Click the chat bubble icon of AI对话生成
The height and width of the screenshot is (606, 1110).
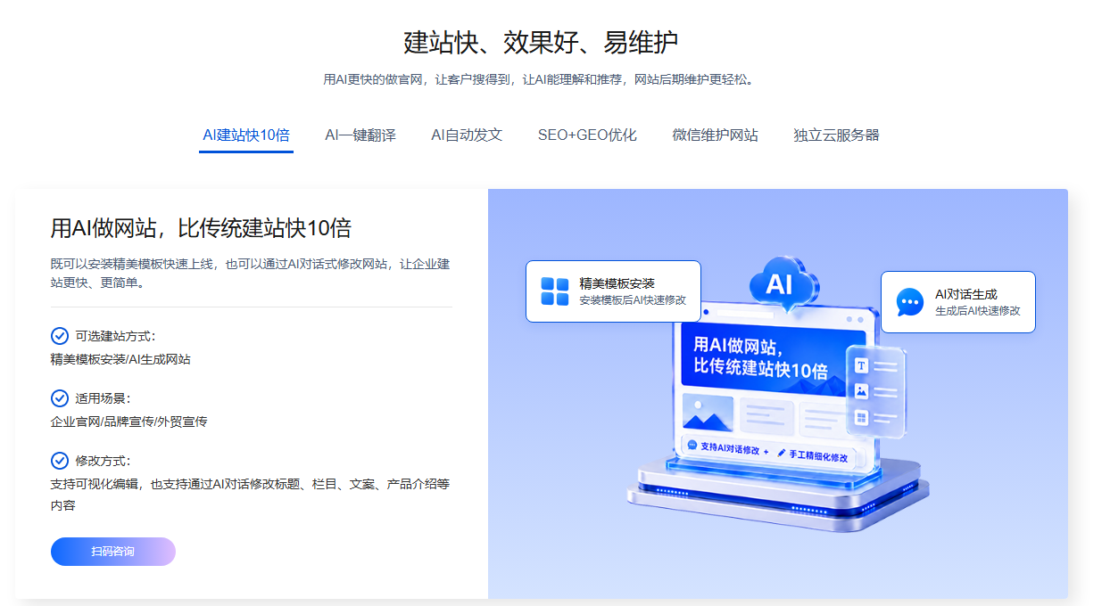click(909, 302)
